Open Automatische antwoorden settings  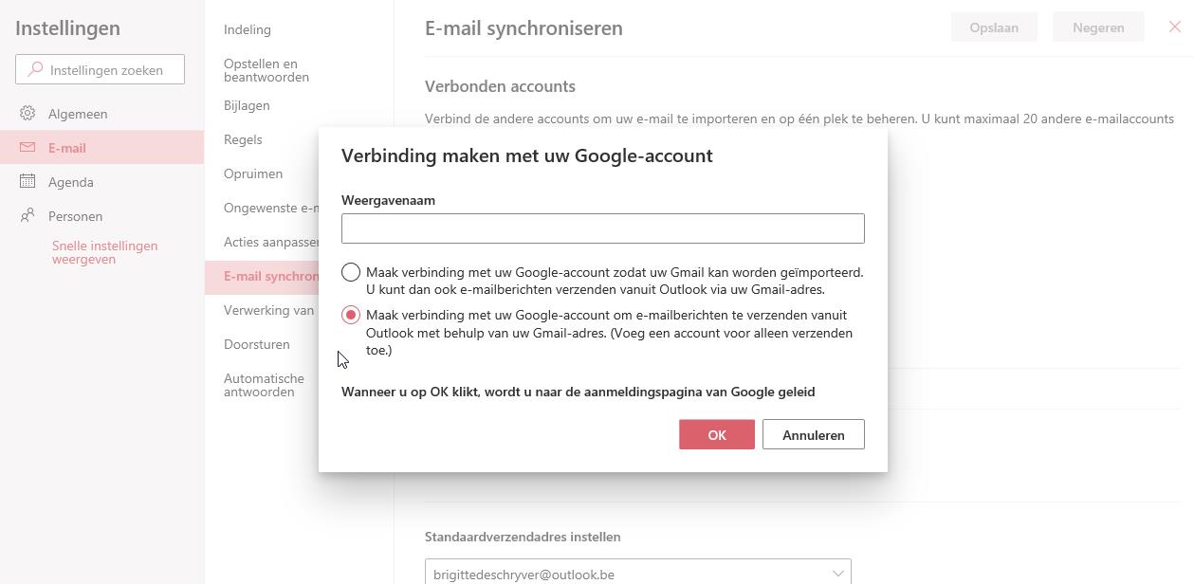(x=264, y=385)
